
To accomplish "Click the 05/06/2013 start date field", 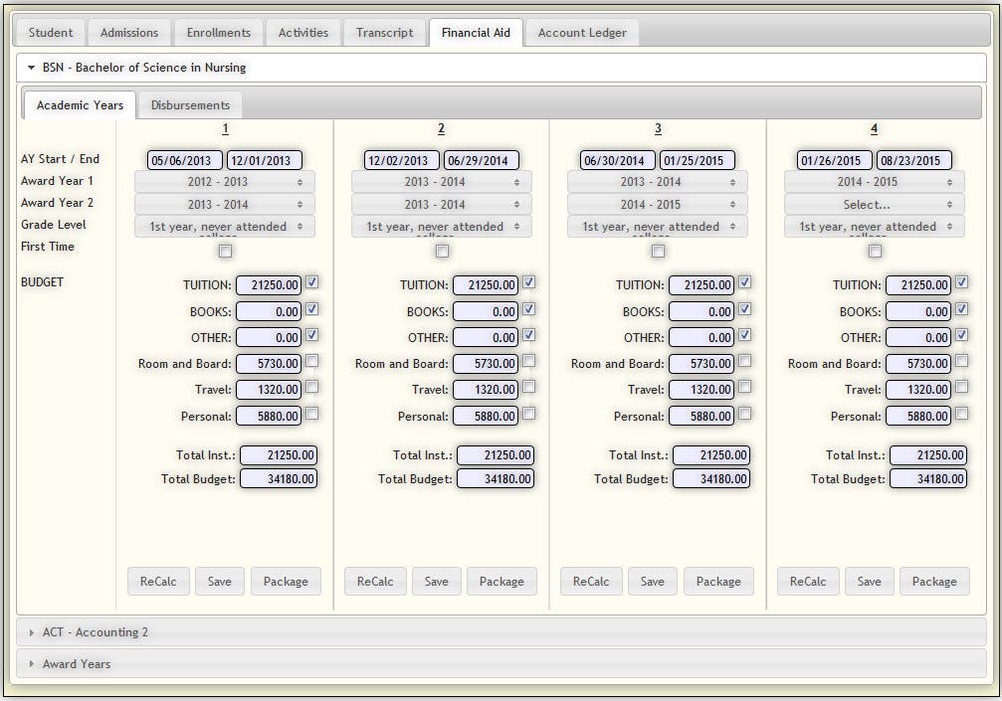I will pos(185,160).
